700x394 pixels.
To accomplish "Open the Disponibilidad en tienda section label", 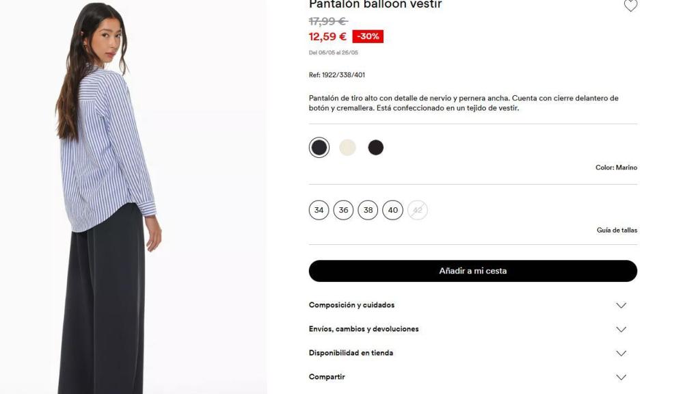I will tap(351, 353).
